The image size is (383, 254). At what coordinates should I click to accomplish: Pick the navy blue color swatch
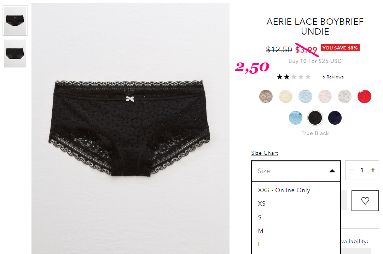[x=335, y=118]
